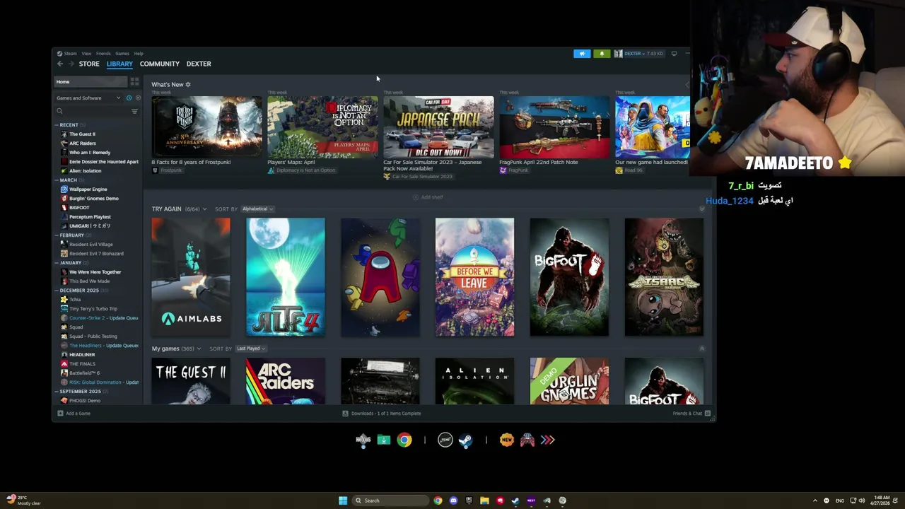Collapse the JANUARY group
Screen dimensions: 905x509
[x=57, y=263]
